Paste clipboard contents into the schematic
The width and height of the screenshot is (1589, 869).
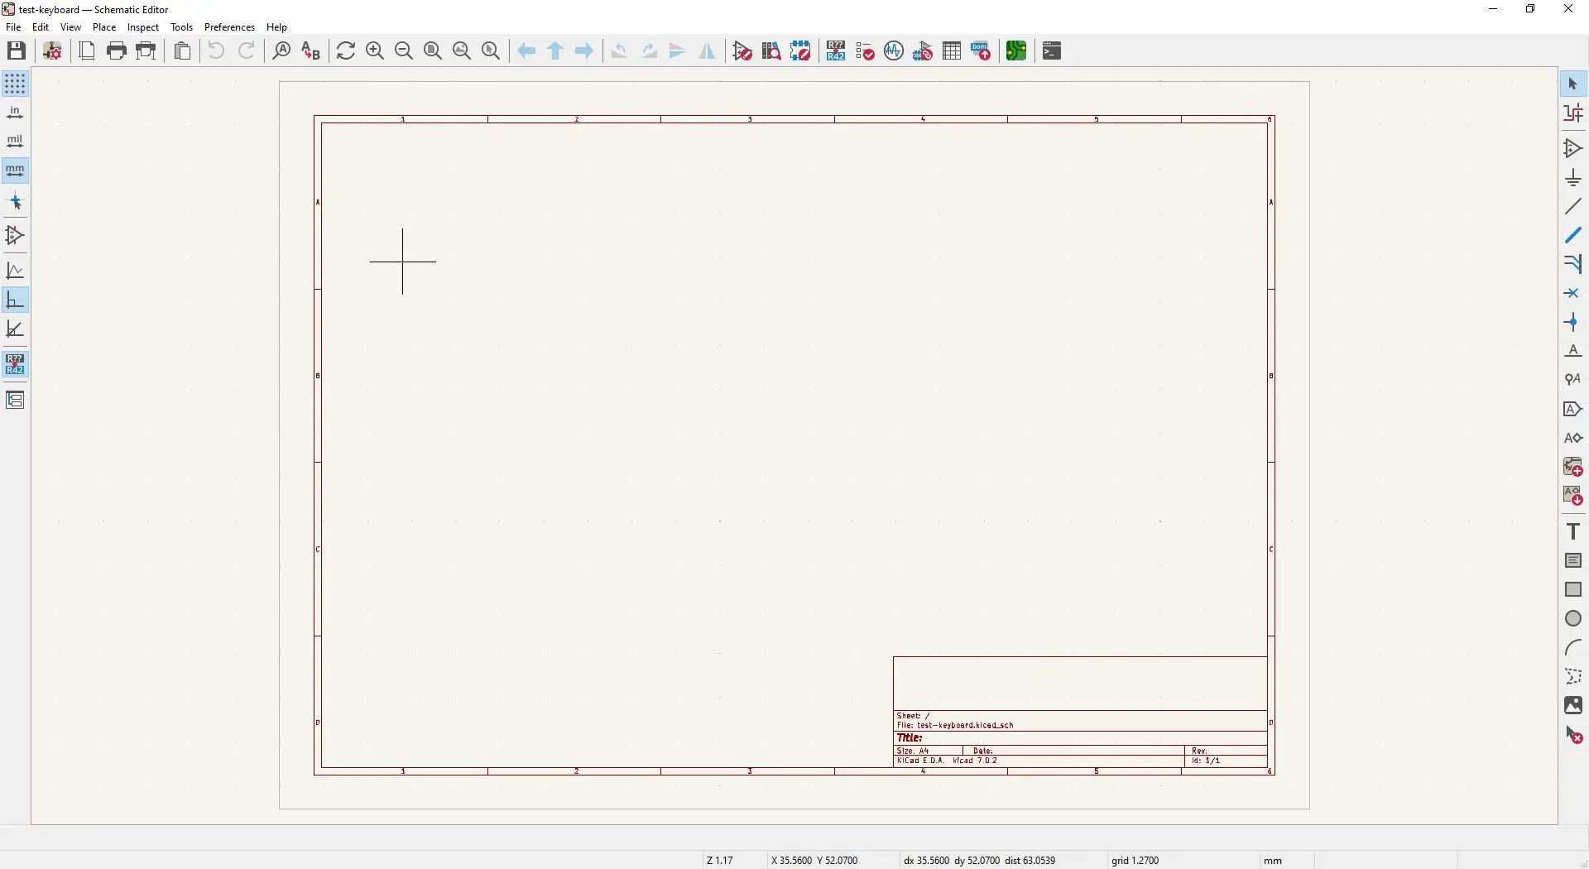point(184,51)
